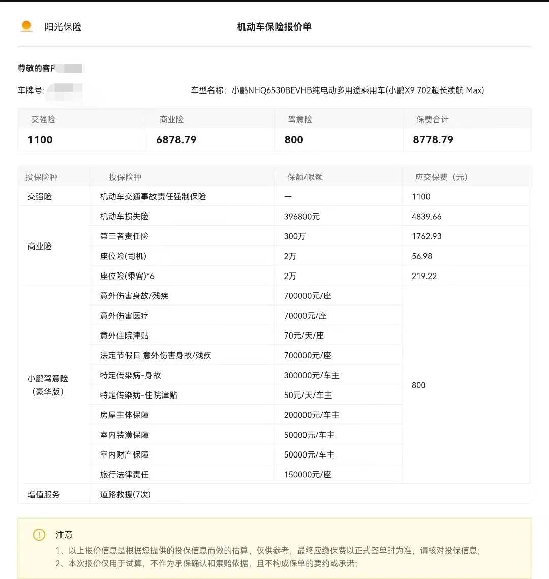Select the vehicle model text 小鹏NHQ6530BEVHB

point(272,90)
